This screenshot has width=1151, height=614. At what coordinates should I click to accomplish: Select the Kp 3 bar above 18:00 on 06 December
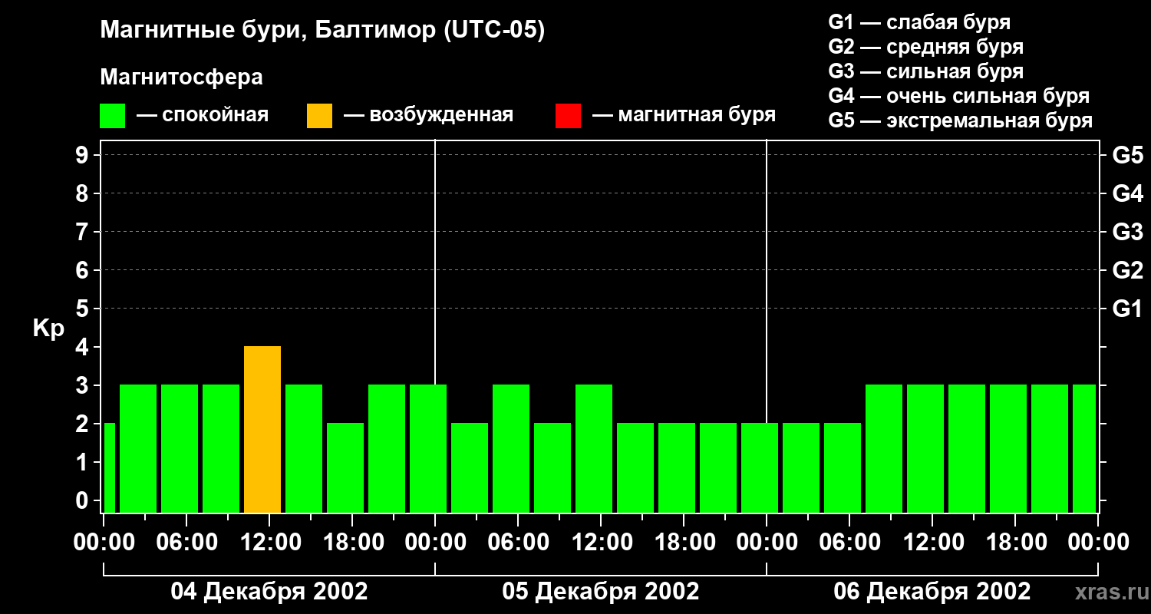click(x=1008, y=449)
